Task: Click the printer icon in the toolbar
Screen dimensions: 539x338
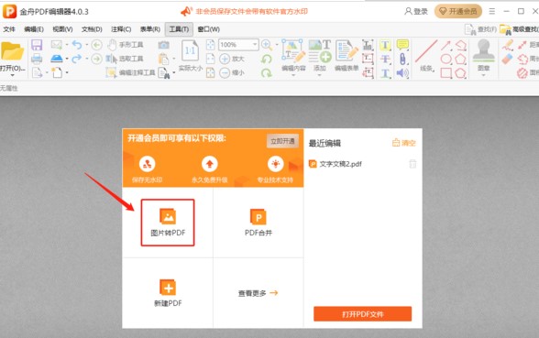Action: click(37, 59)
